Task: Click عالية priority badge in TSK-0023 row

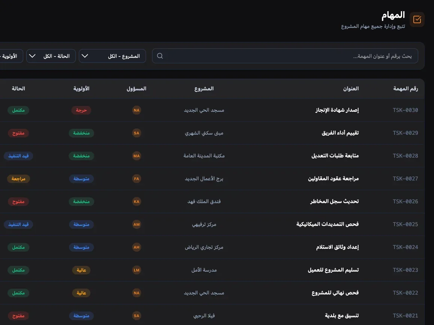Action: [x=81, y=270]
